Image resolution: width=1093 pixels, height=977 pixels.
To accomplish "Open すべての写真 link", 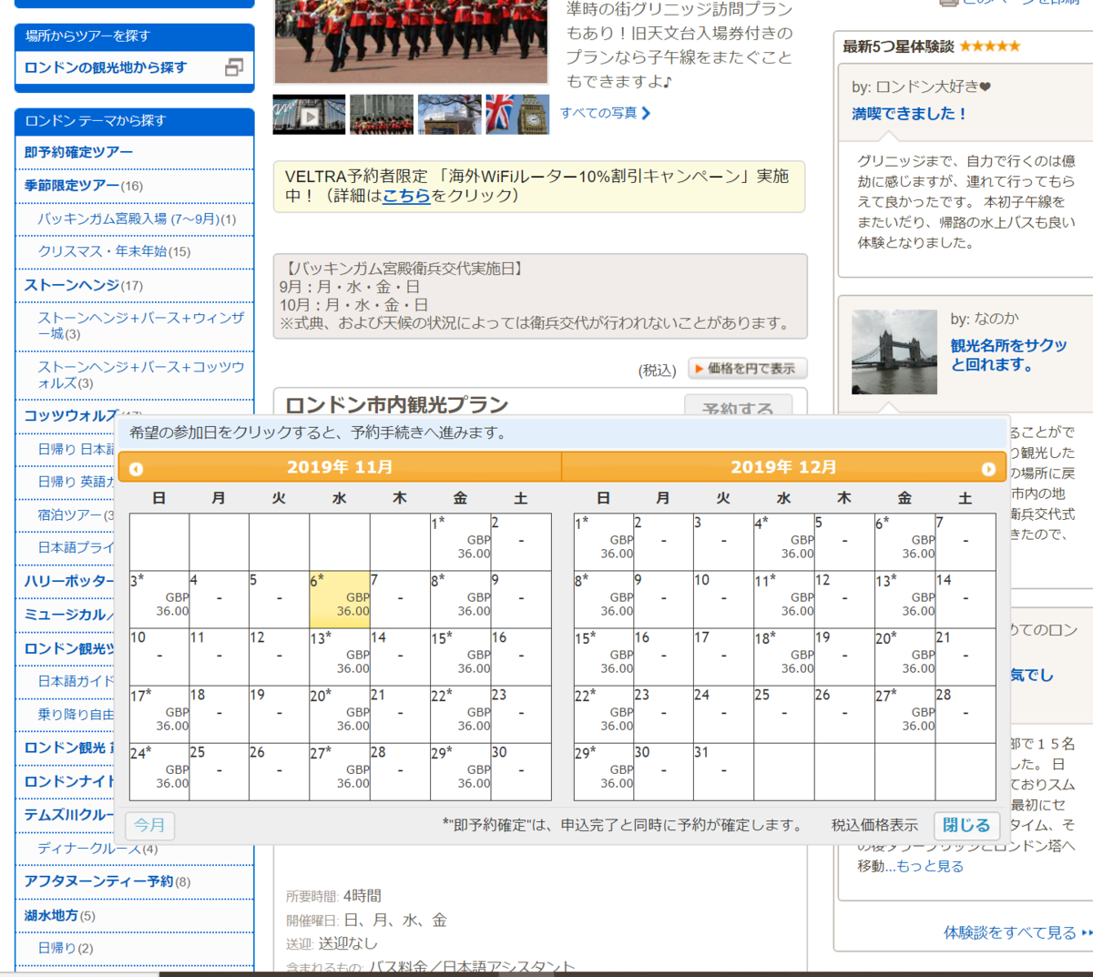I will (598, 113).
